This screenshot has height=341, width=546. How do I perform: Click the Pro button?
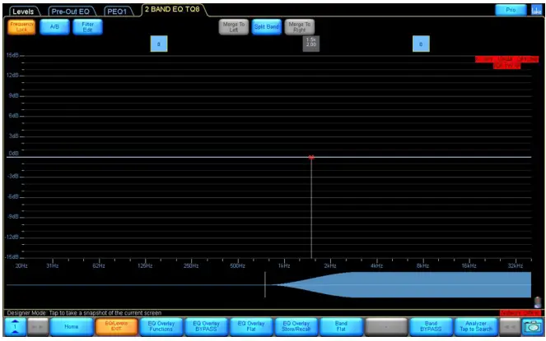point(511,10)
